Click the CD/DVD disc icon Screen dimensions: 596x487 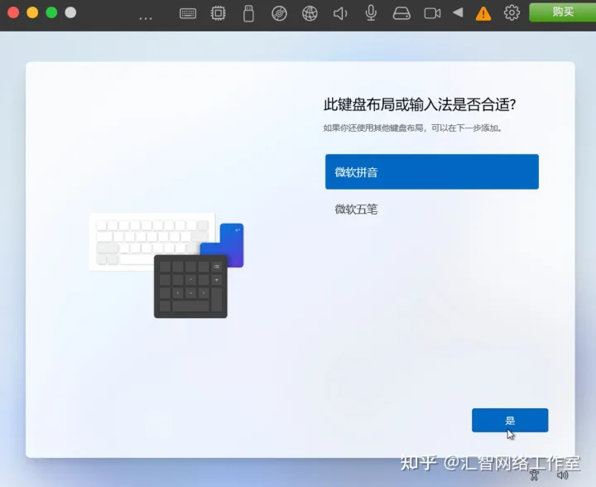coord(280,14)
